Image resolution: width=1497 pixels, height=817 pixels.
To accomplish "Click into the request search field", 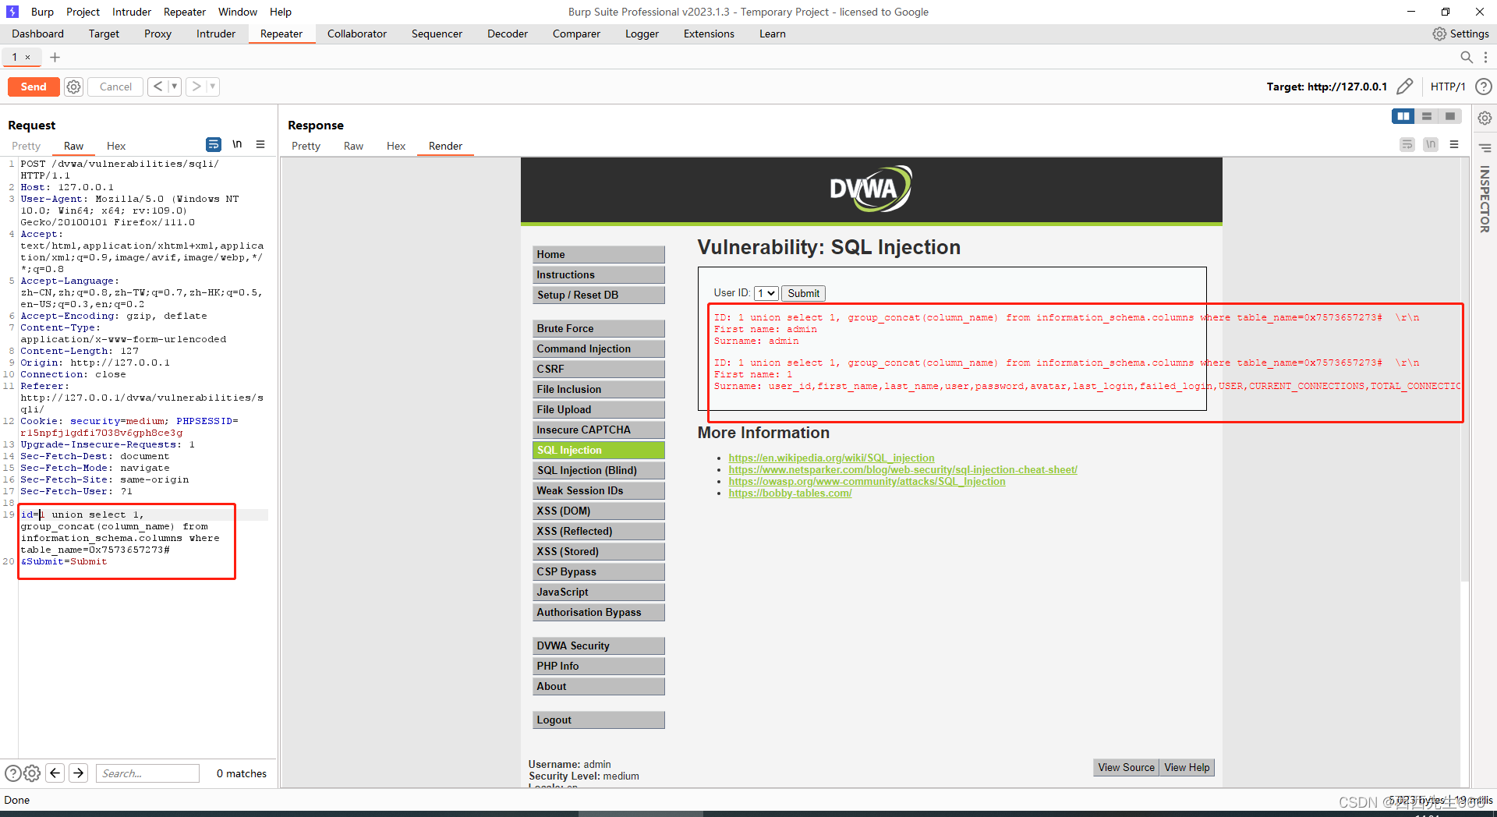I will pos(147,773).
